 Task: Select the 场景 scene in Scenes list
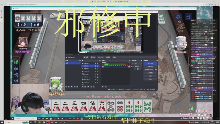tap(73, 63)
